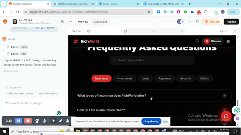This screenshot has width=241, height=135.
Task: Select the Payments FAQ category
Action: coord(164,79)
